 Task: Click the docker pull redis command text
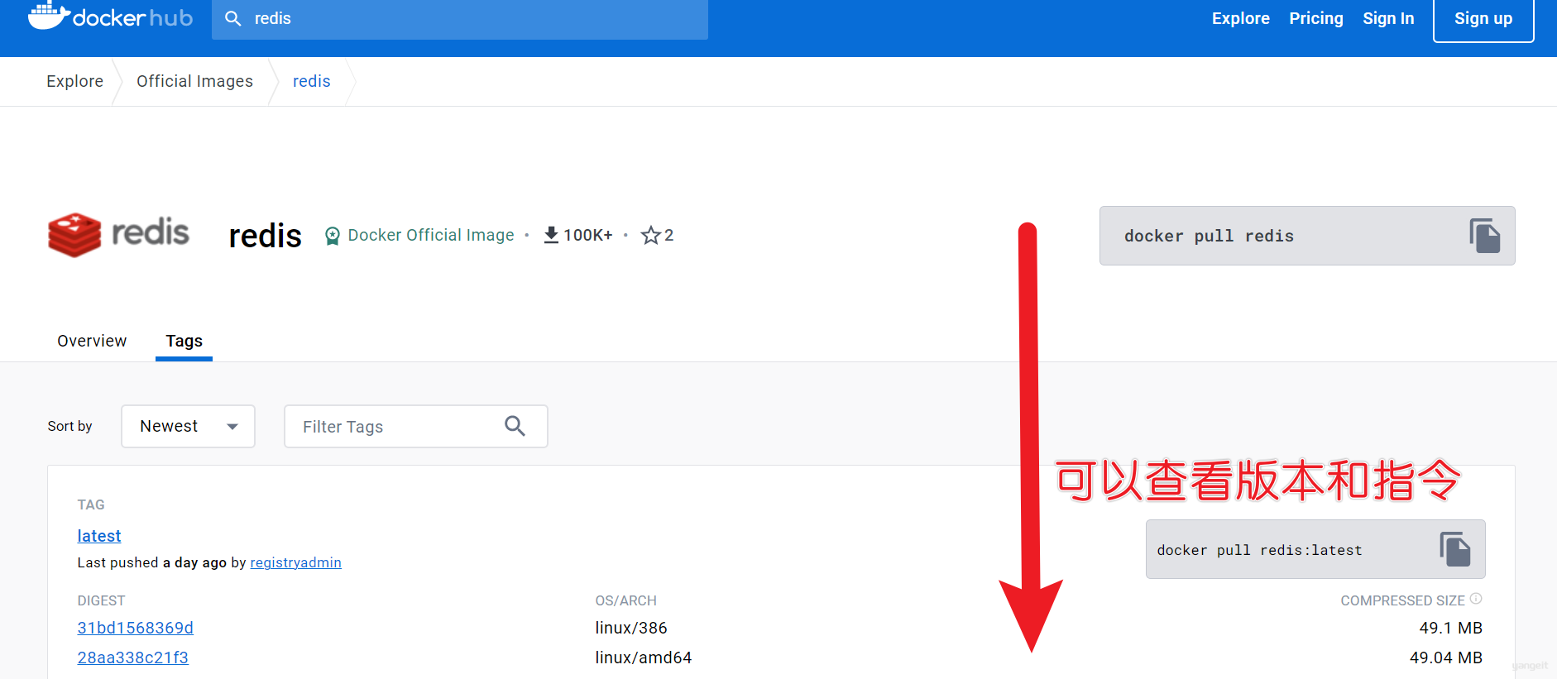coord(1209,236)
